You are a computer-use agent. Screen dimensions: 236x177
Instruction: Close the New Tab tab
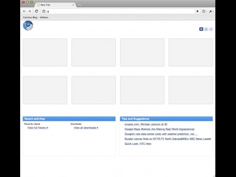pyautogui.click(x=73, y=5)
